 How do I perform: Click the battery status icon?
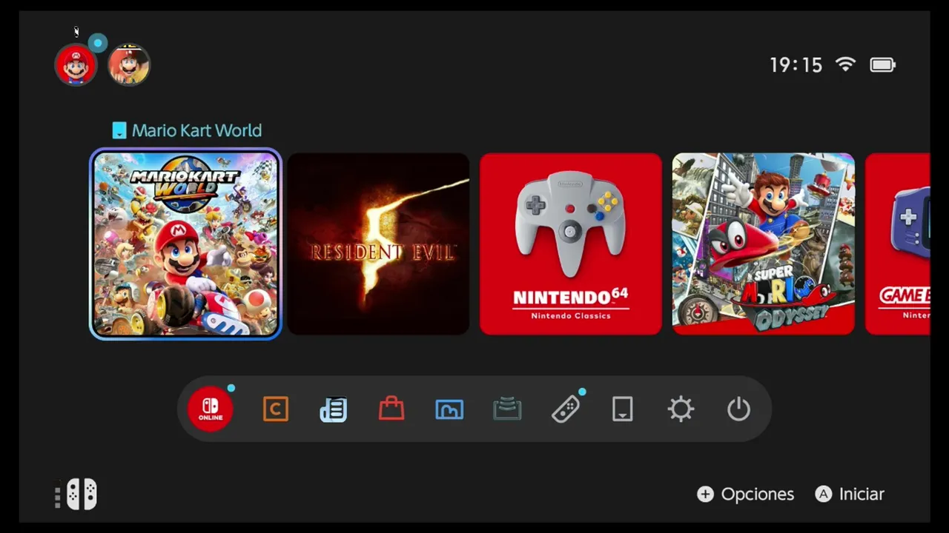pos(883,65)
